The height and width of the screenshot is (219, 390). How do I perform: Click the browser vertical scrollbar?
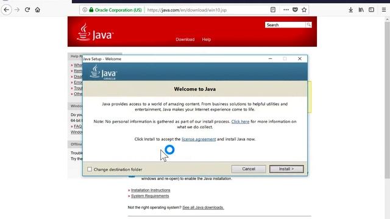[388, 99]
